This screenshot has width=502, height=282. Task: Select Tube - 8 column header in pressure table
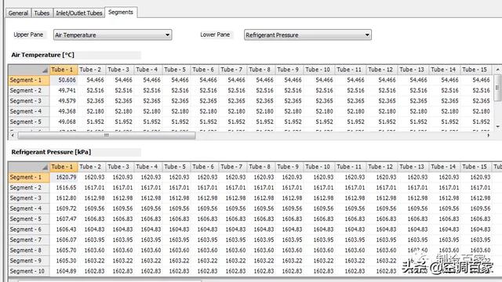pos(260,167)
